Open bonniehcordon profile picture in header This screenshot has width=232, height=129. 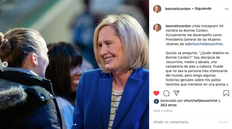[x=157, y=9]
